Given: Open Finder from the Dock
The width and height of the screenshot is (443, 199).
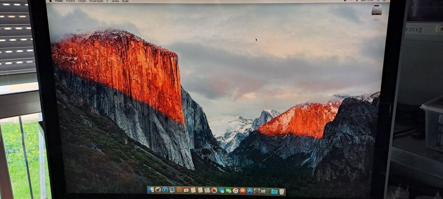Looking at the screenshot, I should pos(151,190).
